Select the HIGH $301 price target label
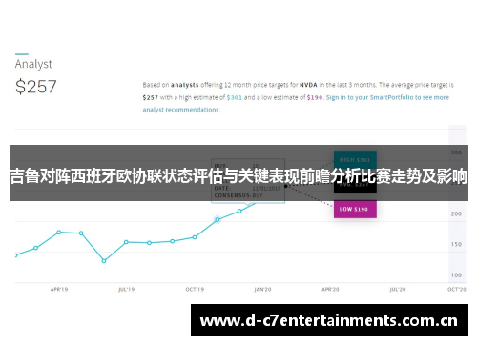This screenshot has height=345, width=477. click(x=355, y=160)
